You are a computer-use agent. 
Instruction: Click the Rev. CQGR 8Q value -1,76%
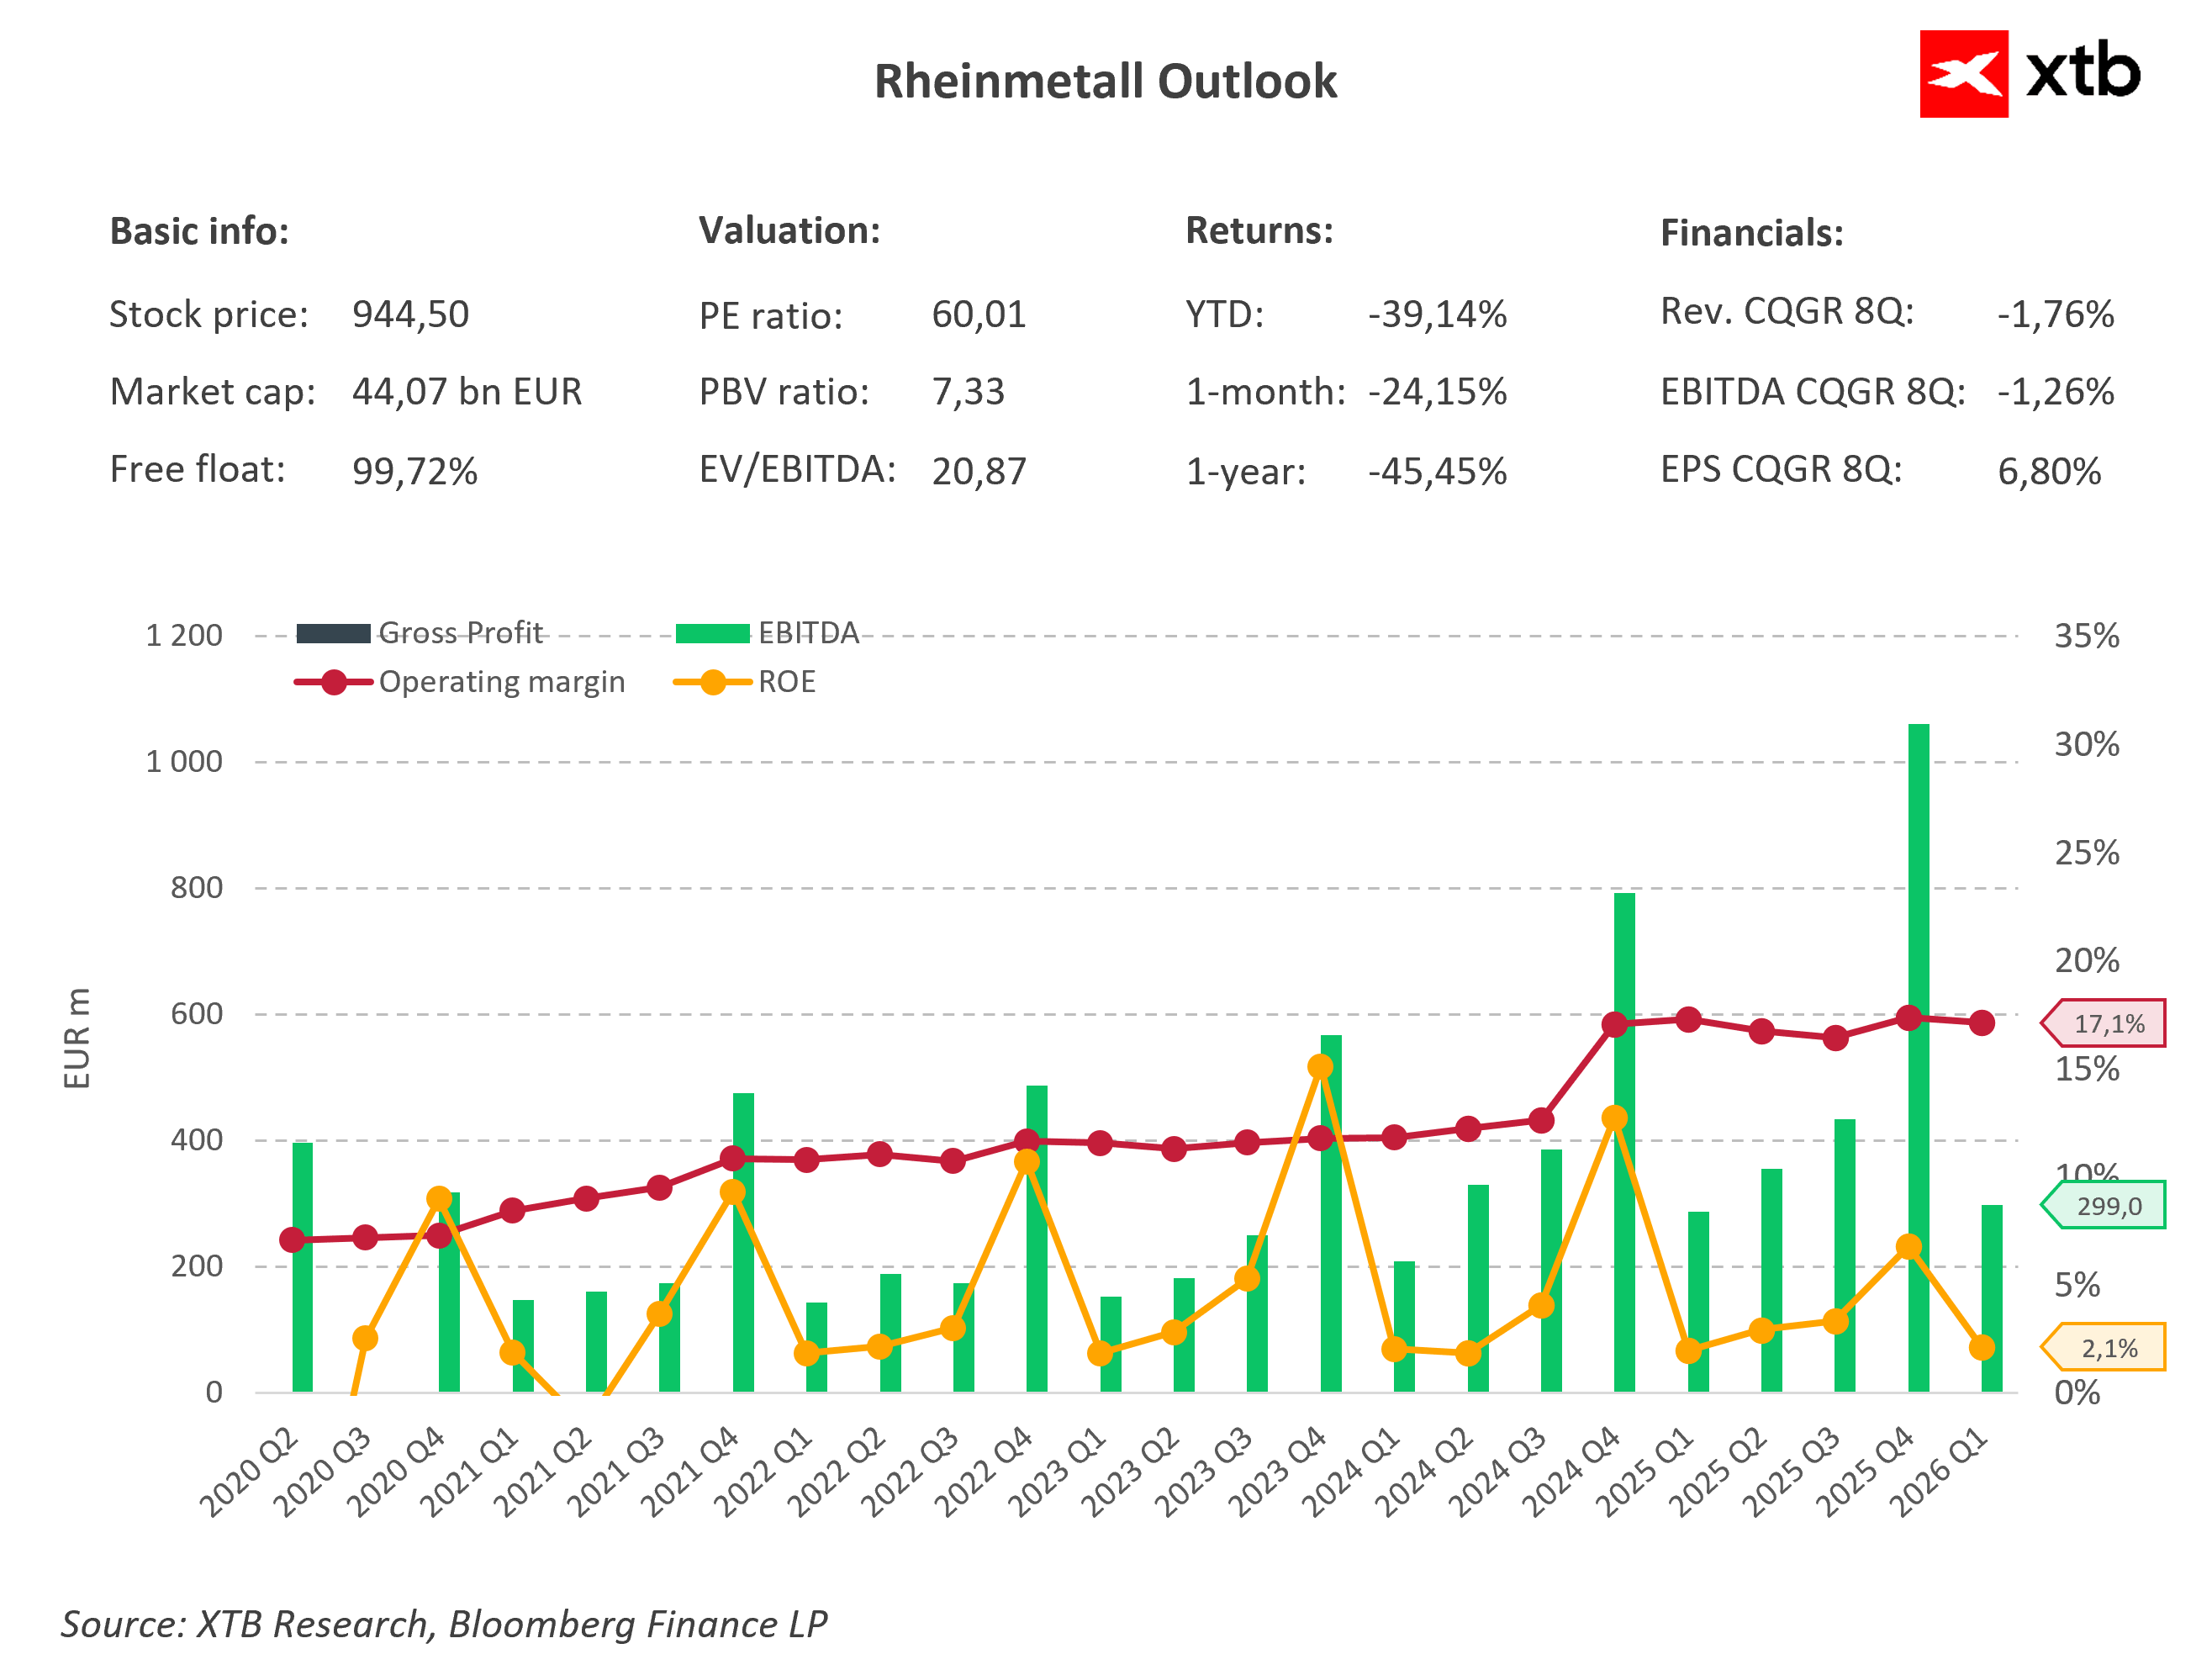(2055, 314)
